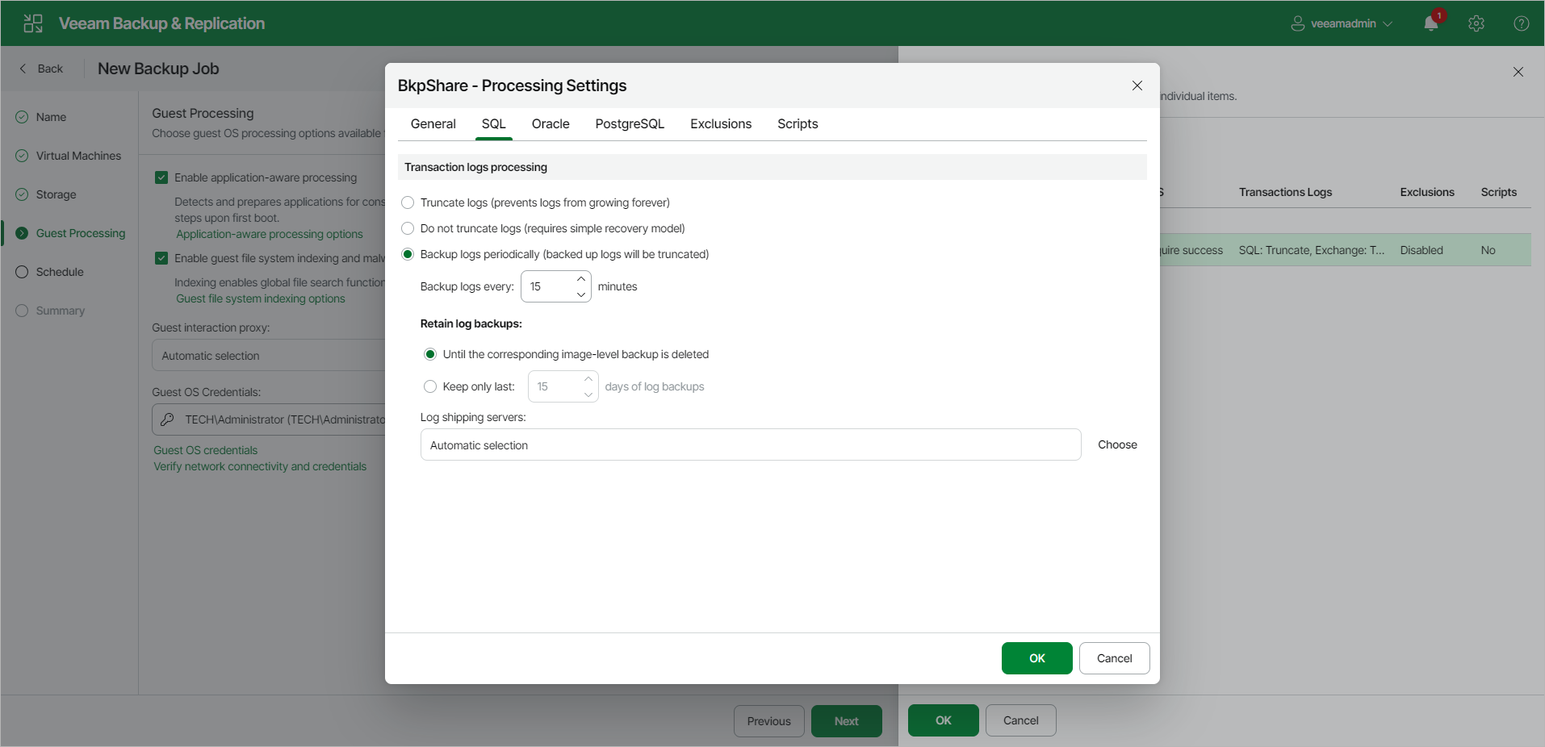Select the Truncate logs radio option
1545x747 pixels.
coord(408,202)
